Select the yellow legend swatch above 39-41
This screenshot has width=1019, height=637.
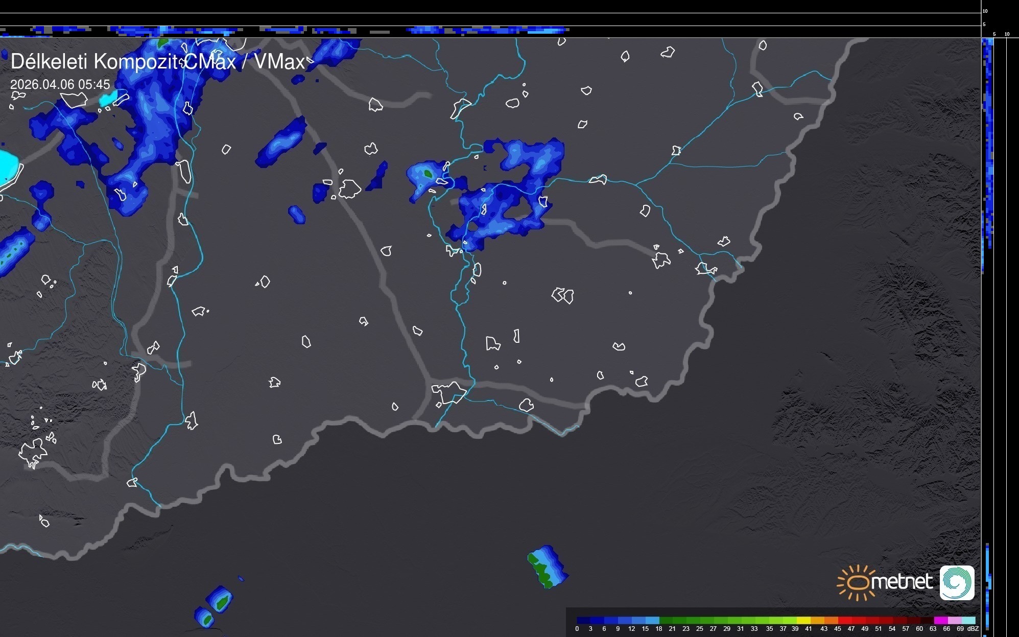[x=803, y=620]
